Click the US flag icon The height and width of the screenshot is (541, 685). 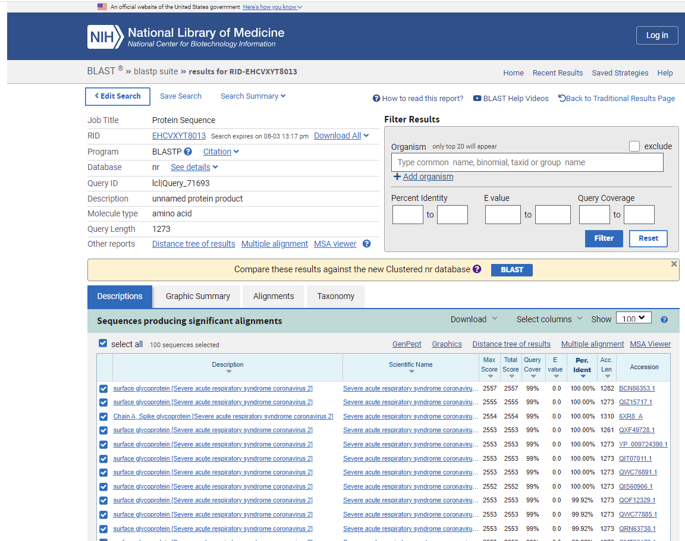[102, 7]
